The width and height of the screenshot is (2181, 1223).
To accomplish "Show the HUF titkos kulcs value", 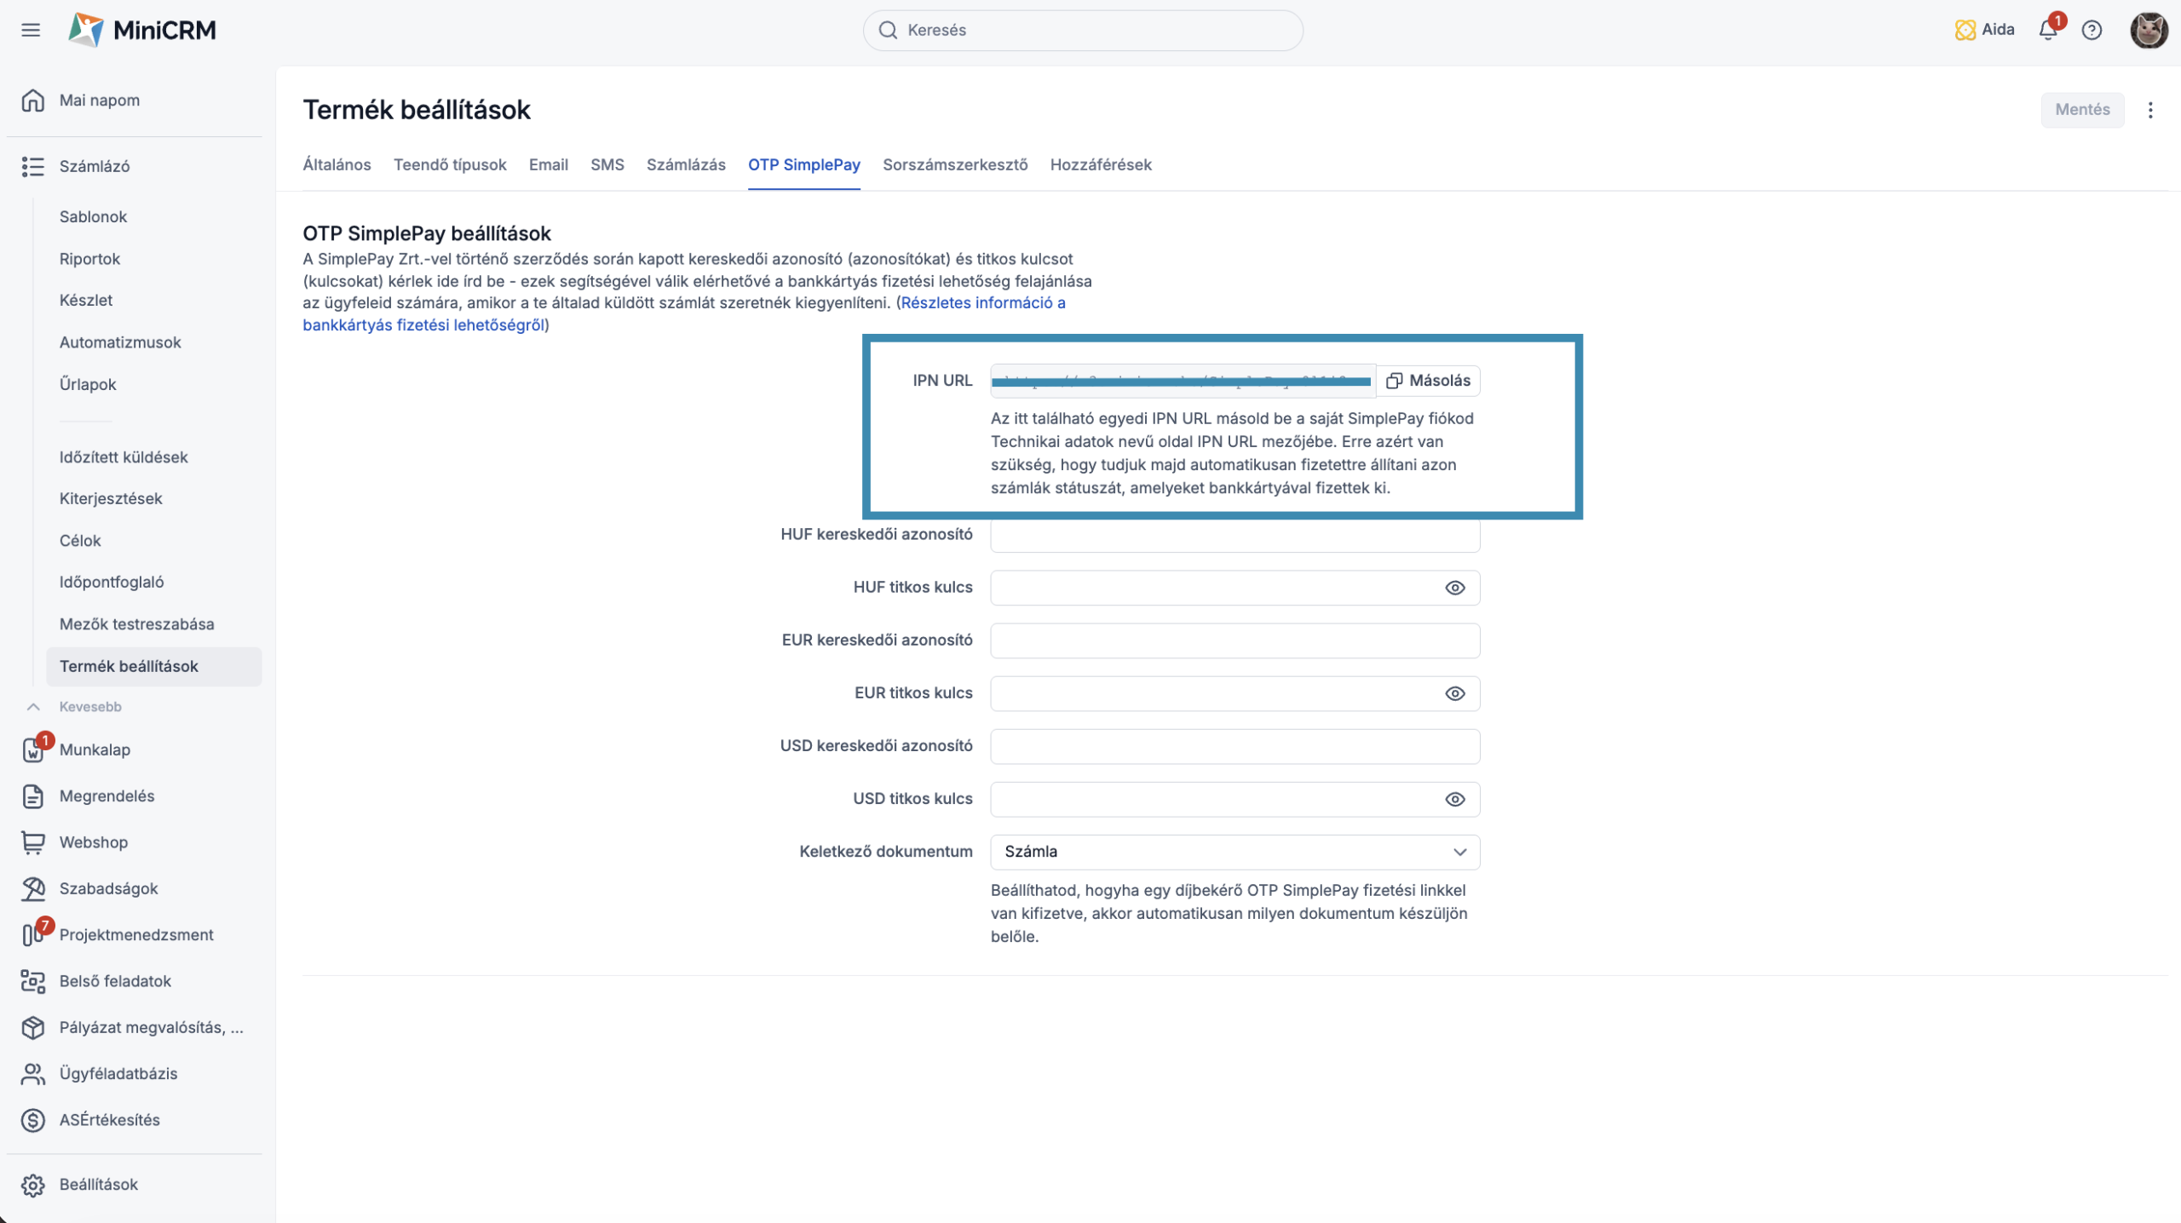I will pyautogui.click(x=1455, y=588).
